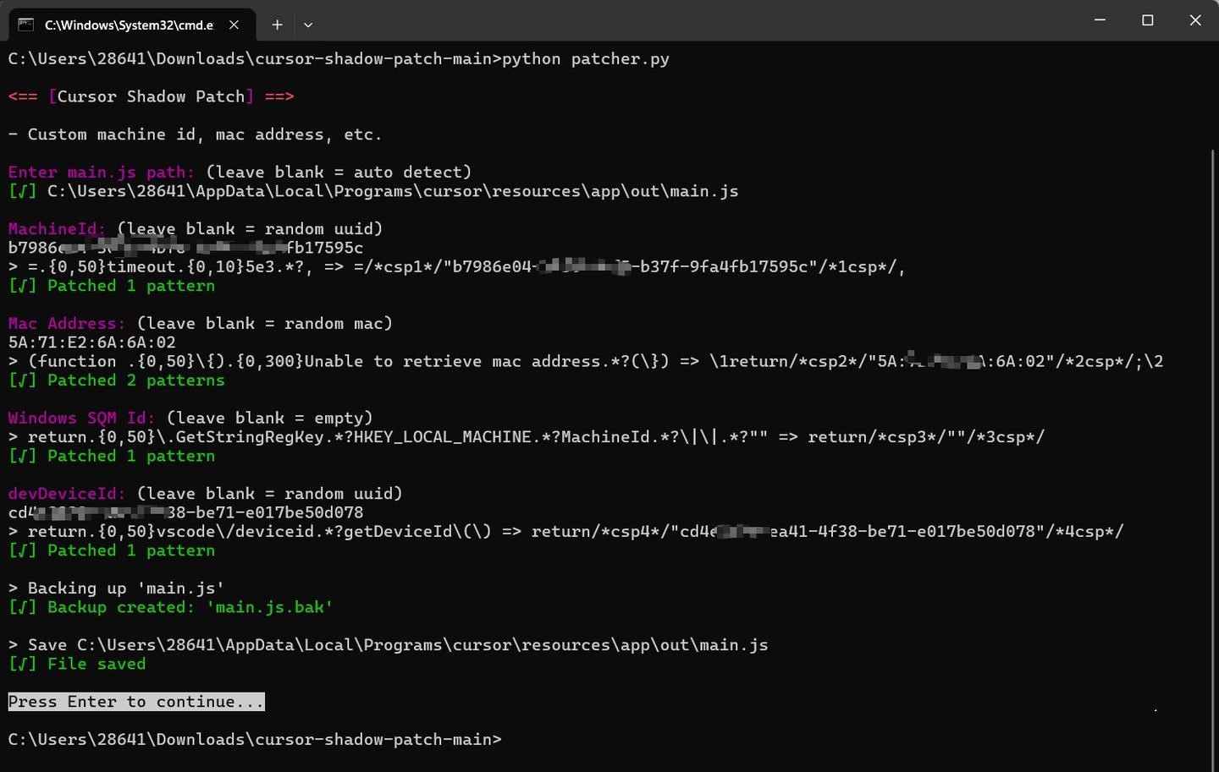Maximize the terminal window
1219x772 pixels.
click(1147, 19)
